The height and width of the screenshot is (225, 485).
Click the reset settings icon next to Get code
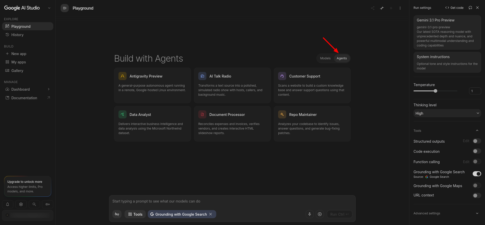pyautogui.click(x=470, y=8)
